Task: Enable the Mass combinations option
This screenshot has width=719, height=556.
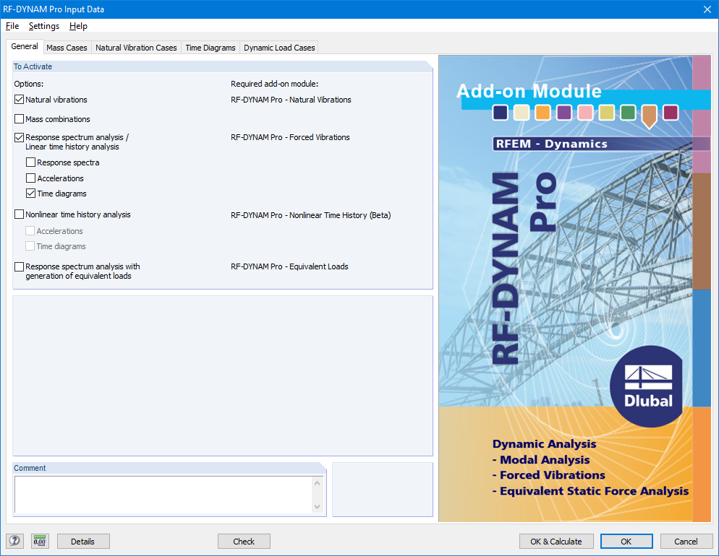Action: coord(19,118)
